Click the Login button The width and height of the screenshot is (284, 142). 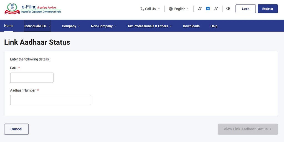pos(246,9)
